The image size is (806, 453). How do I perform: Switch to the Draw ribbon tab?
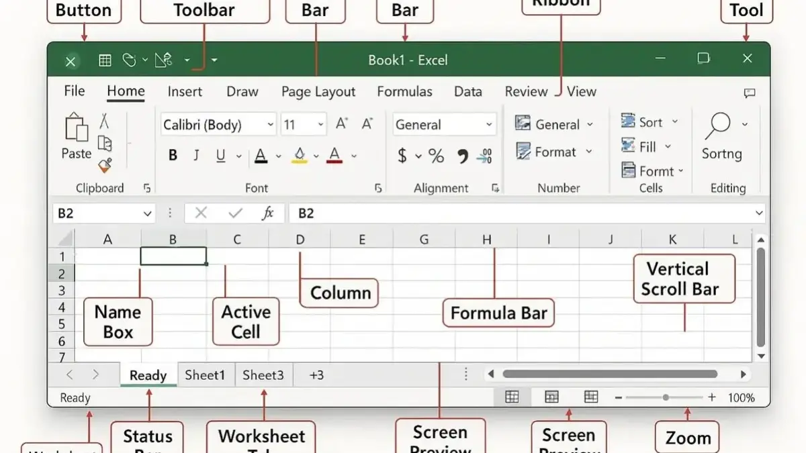coord(242,92)
